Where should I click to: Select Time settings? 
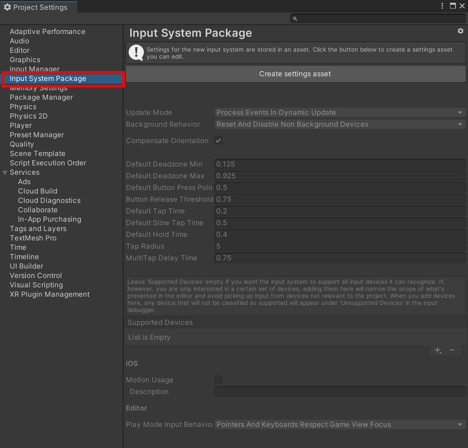point(18,247)
